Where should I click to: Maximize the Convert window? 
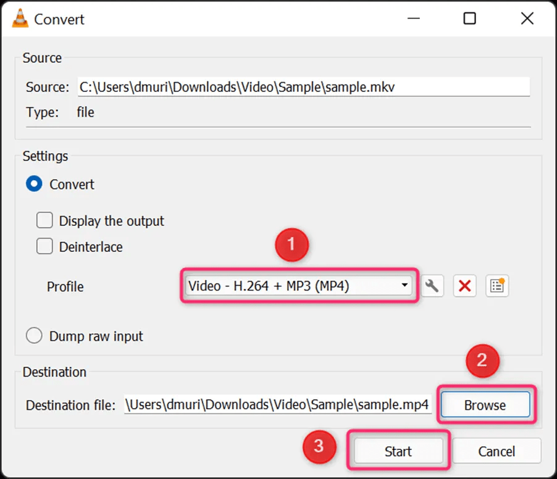tap(469, 19)
